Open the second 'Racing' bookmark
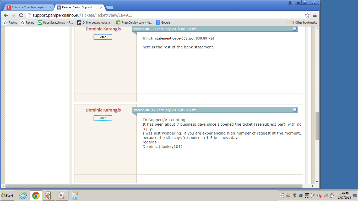 (28, 23)
